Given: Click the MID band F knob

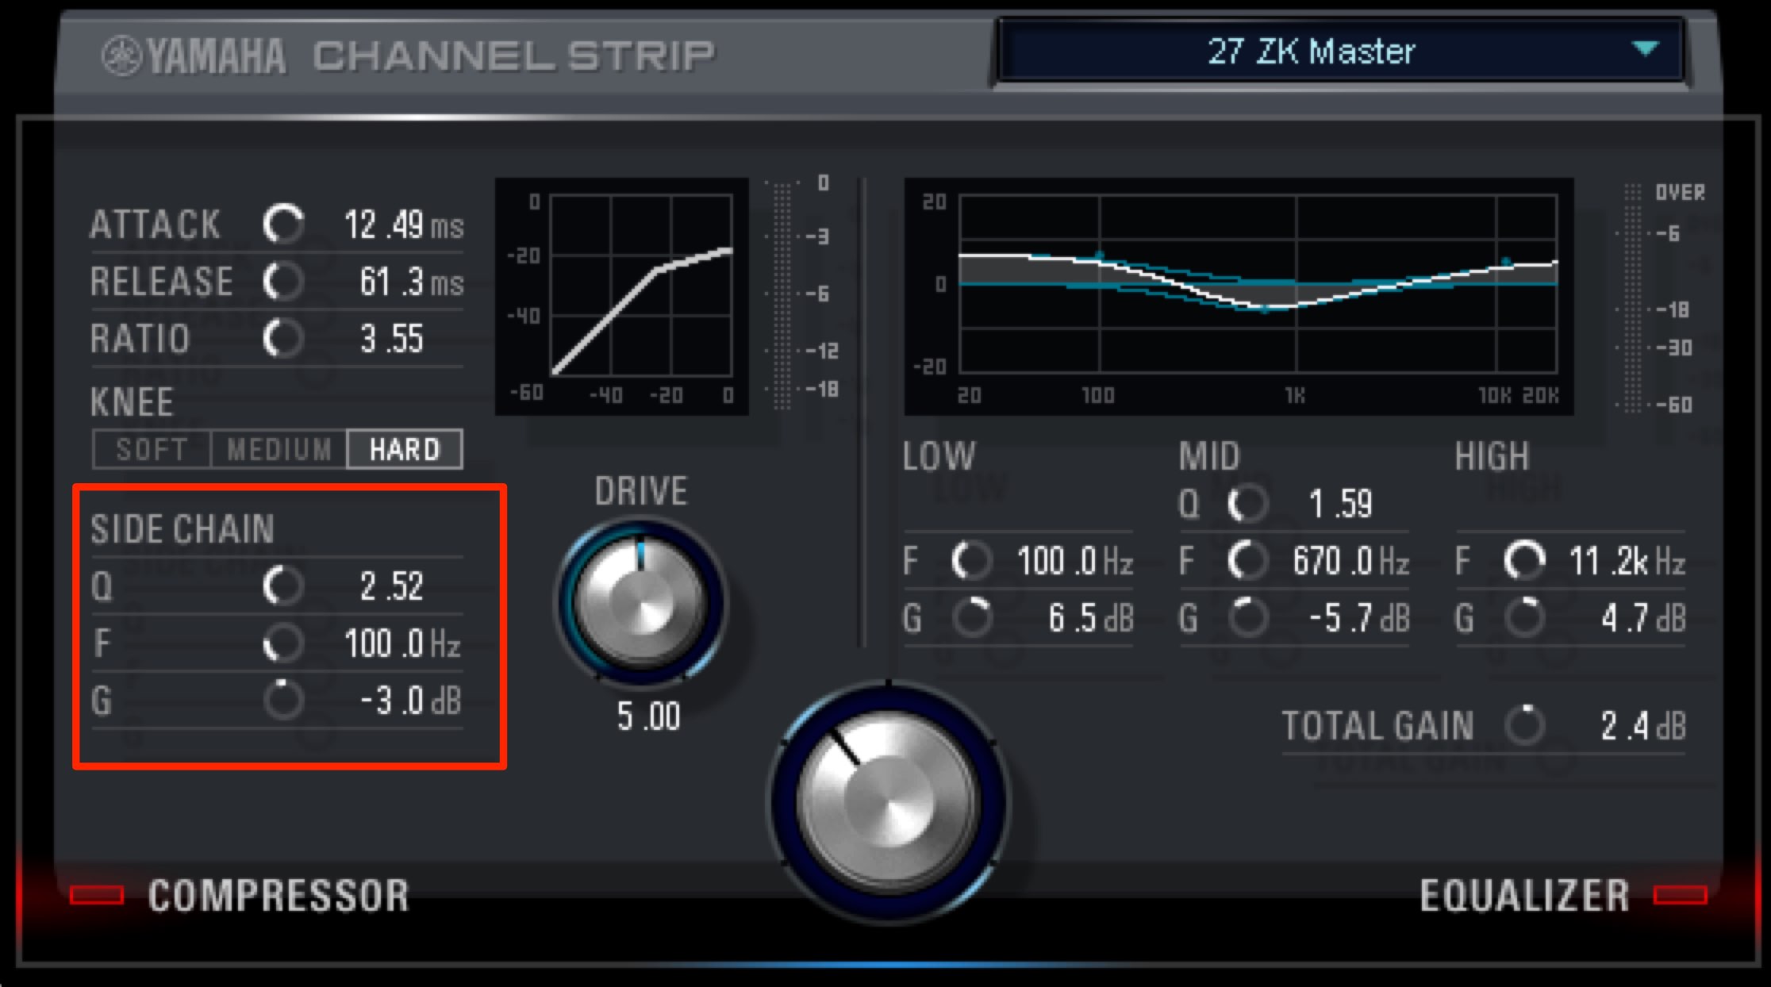Looking at the screenshot, I should tap(1248, 561).
